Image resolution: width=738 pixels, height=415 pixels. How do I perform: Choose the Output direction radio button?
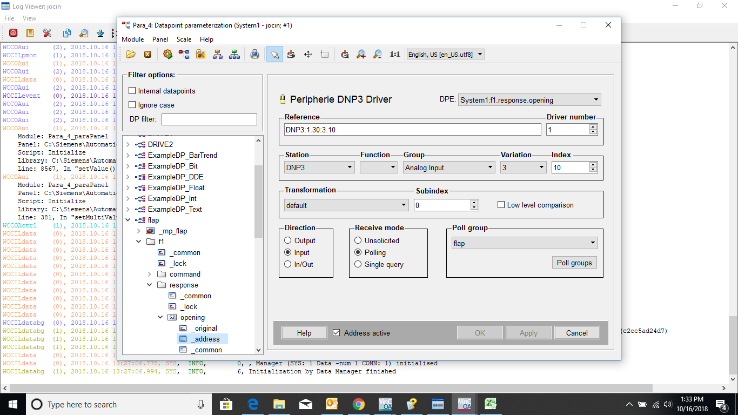[x=288, y=240]
